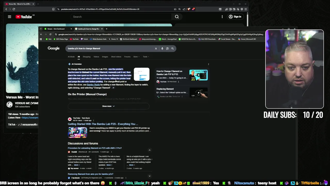Select the Videos search tab
The height and width of the screenshot is (186, 330).
(96, 57)
